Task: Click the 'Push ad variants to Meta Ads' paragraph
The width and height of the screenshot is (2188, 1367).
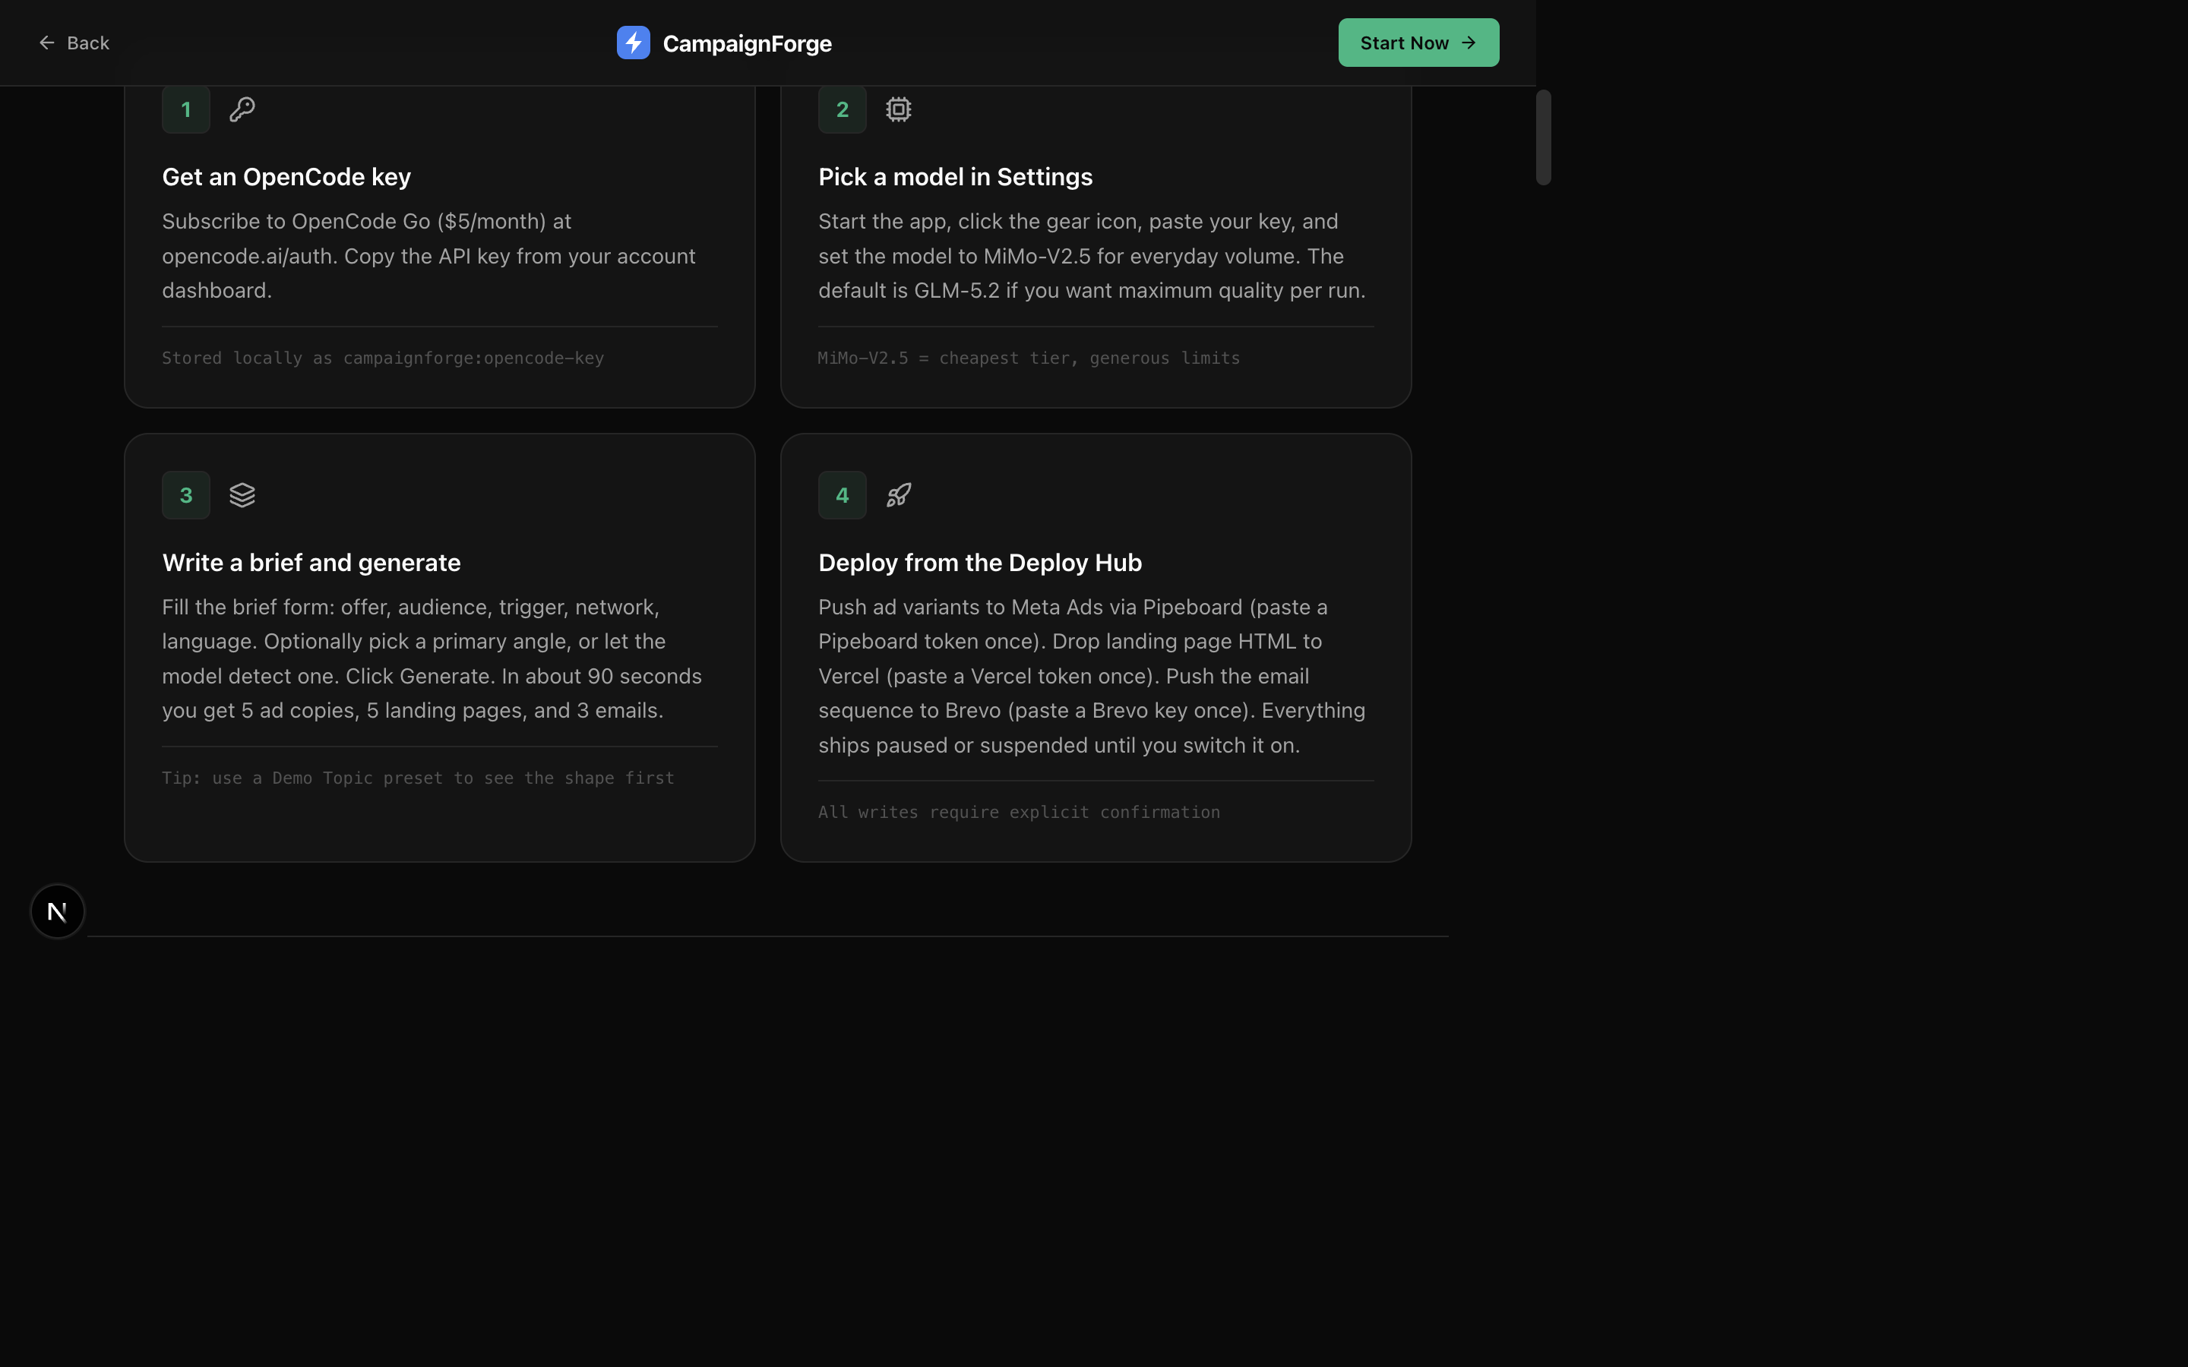Action: click(x=1092, y=676)
